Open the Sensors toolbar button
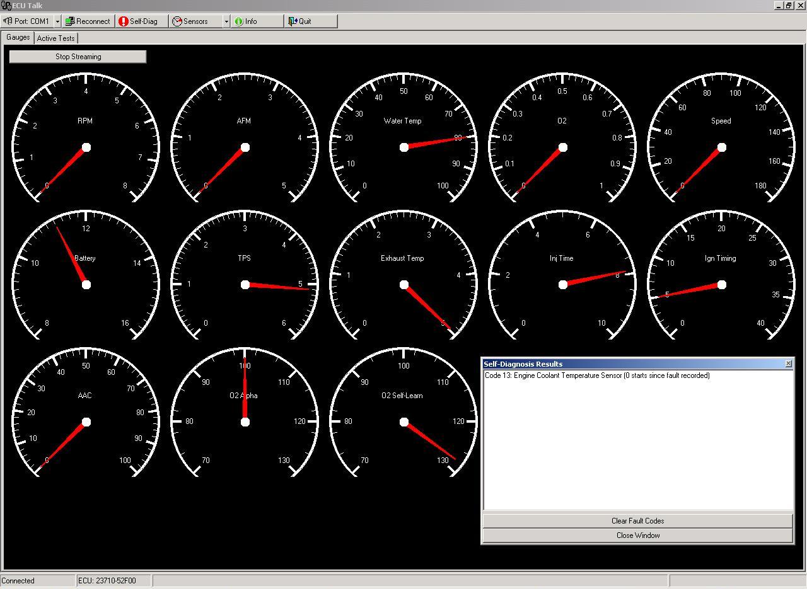 pyautogui.click(x=195, y=21)
